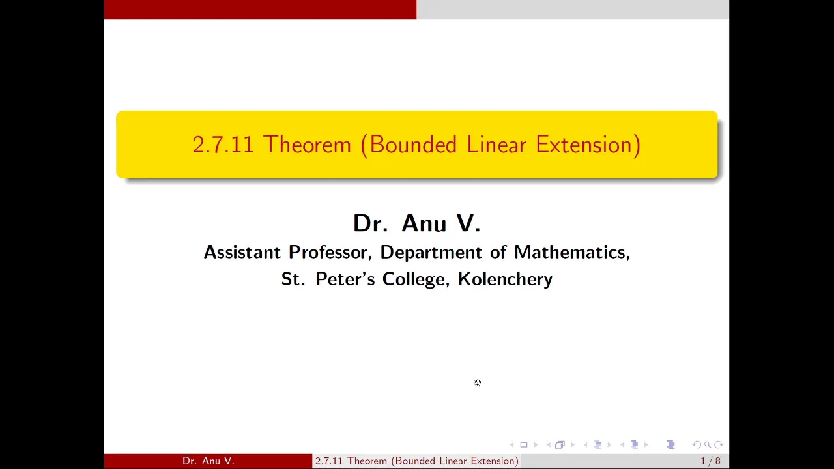Click the next section arrow
Image resolution: width=834 pixels, height=469 pixels.
tap(646, 445)
